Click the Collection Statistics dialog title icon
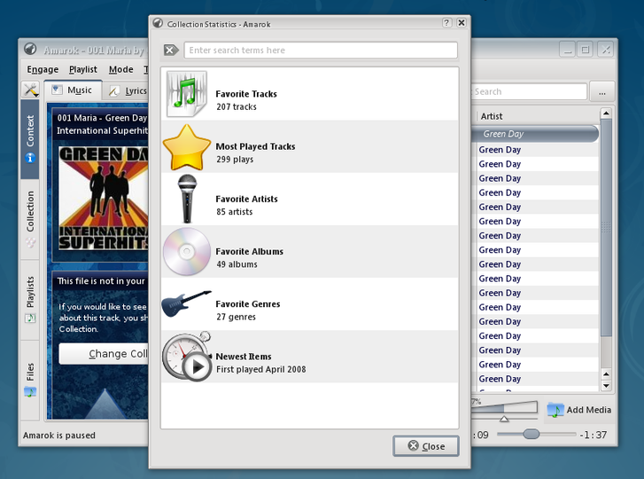Image resolution: width=644 pixels, height=479 pixels. (158, 23)
